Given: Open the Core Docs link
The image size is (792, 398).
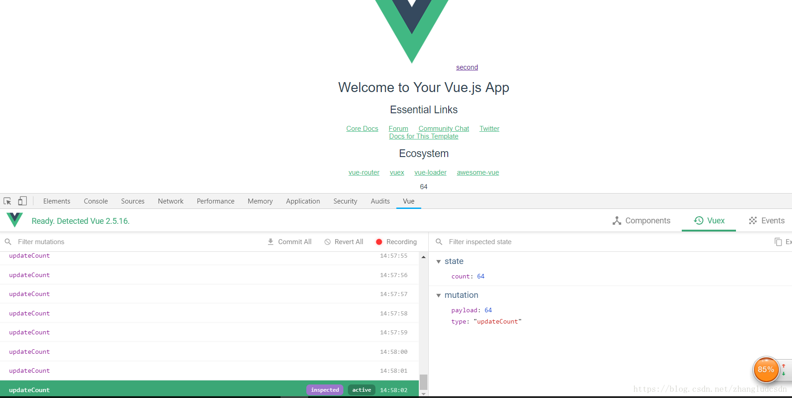Looking at the screenshot, I should click(362, 129).
